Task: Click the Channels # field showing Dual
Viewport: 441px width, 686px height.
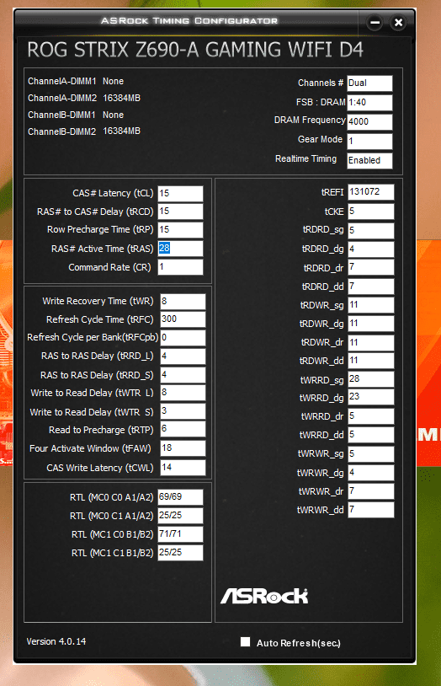Action: tap(369, 83)
